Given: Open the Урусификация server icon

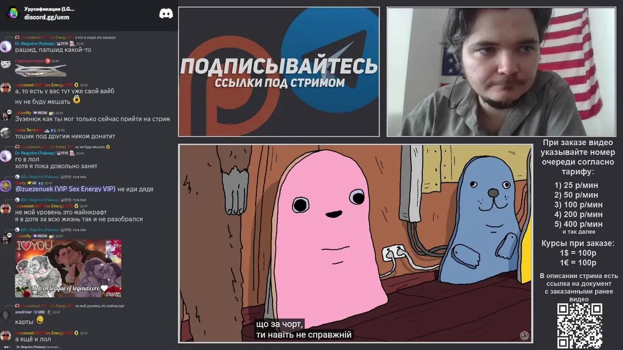Looking at the screenshot, I should (14, 13).
